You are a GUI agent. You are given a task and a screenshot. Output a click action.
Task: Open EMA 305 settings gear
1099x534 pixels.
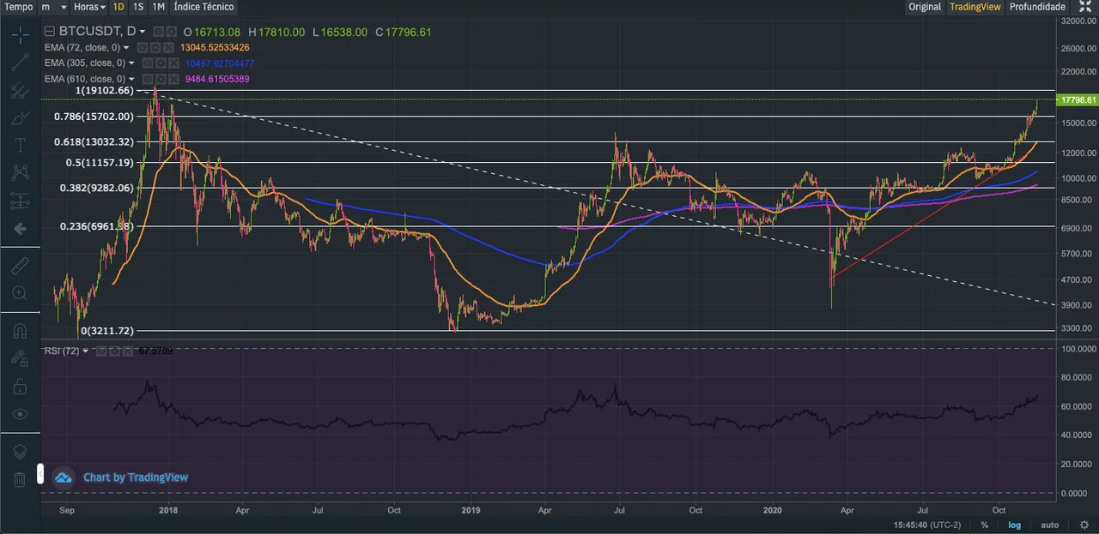161,63
